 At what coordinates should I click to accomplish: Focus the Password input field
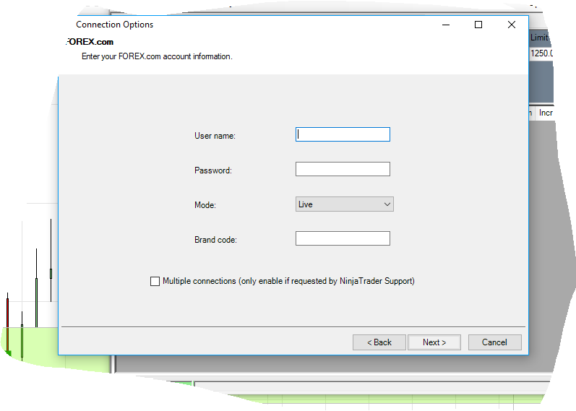(343, 169)
